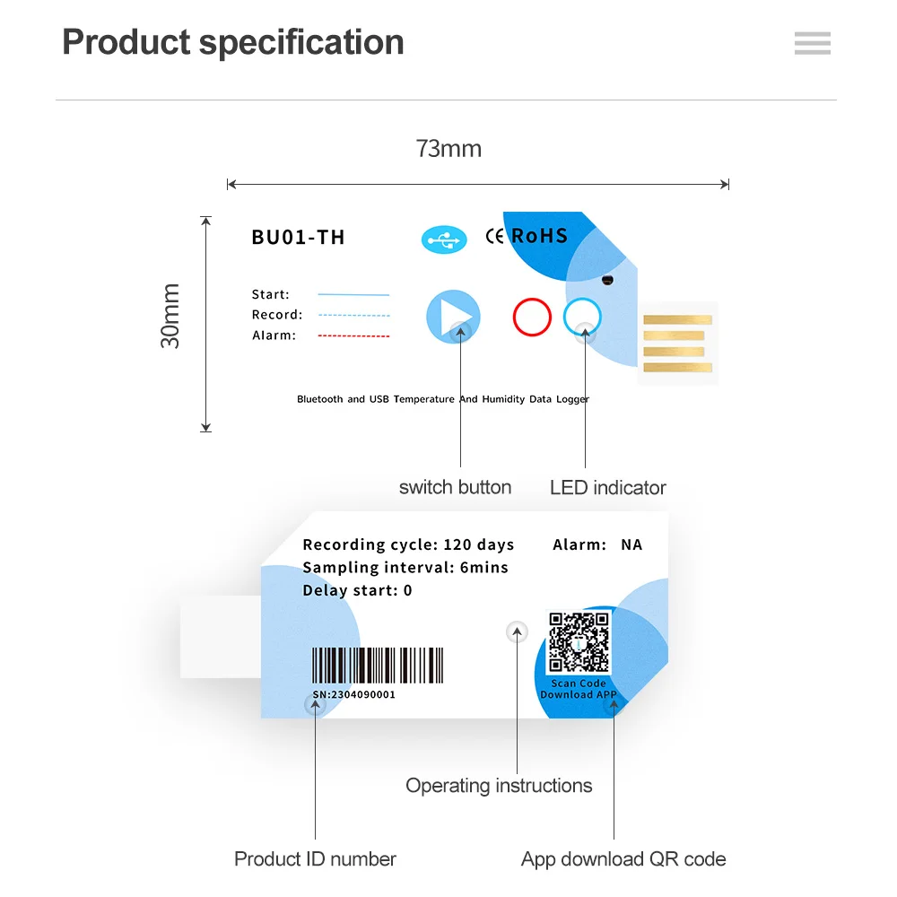Click the red circle LED indicator
This screenshot has width=897, height=897.
(x=532, y=318)
